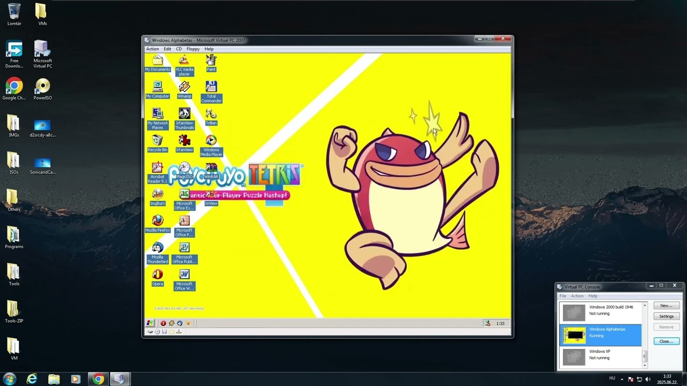Image resolution: width=687 pixels, height=386 pixels.
Task: Open Action menu in Virtual PC 2007 window
Action: click(152, 49)
